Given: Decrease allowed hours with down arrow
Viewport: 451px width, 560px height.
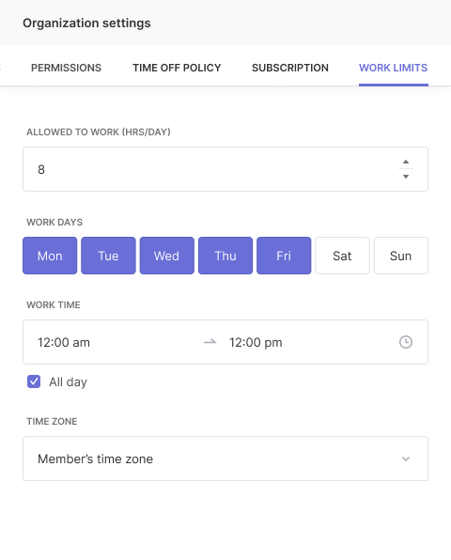Looking at the screenshot, I should 406,177.
